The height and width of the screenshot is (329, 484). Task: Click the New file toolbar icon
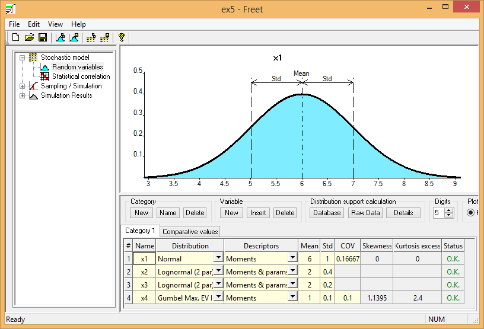(15, 37)
